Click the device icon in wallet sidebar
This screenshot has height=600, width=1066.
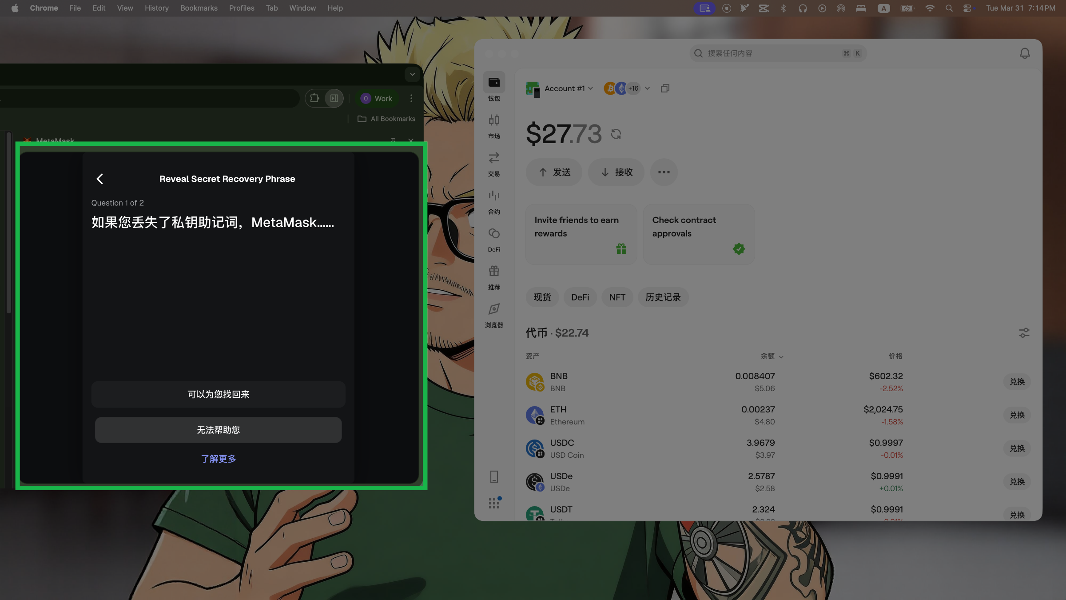point(494,476)
